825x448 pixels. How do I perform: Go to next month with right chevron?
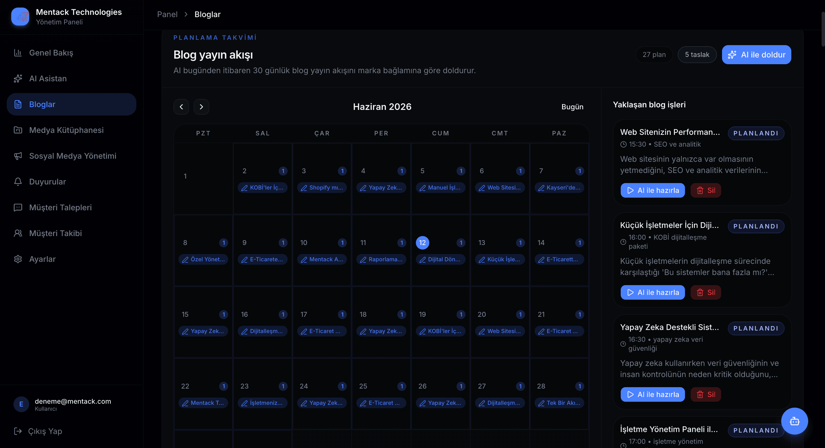201,107
